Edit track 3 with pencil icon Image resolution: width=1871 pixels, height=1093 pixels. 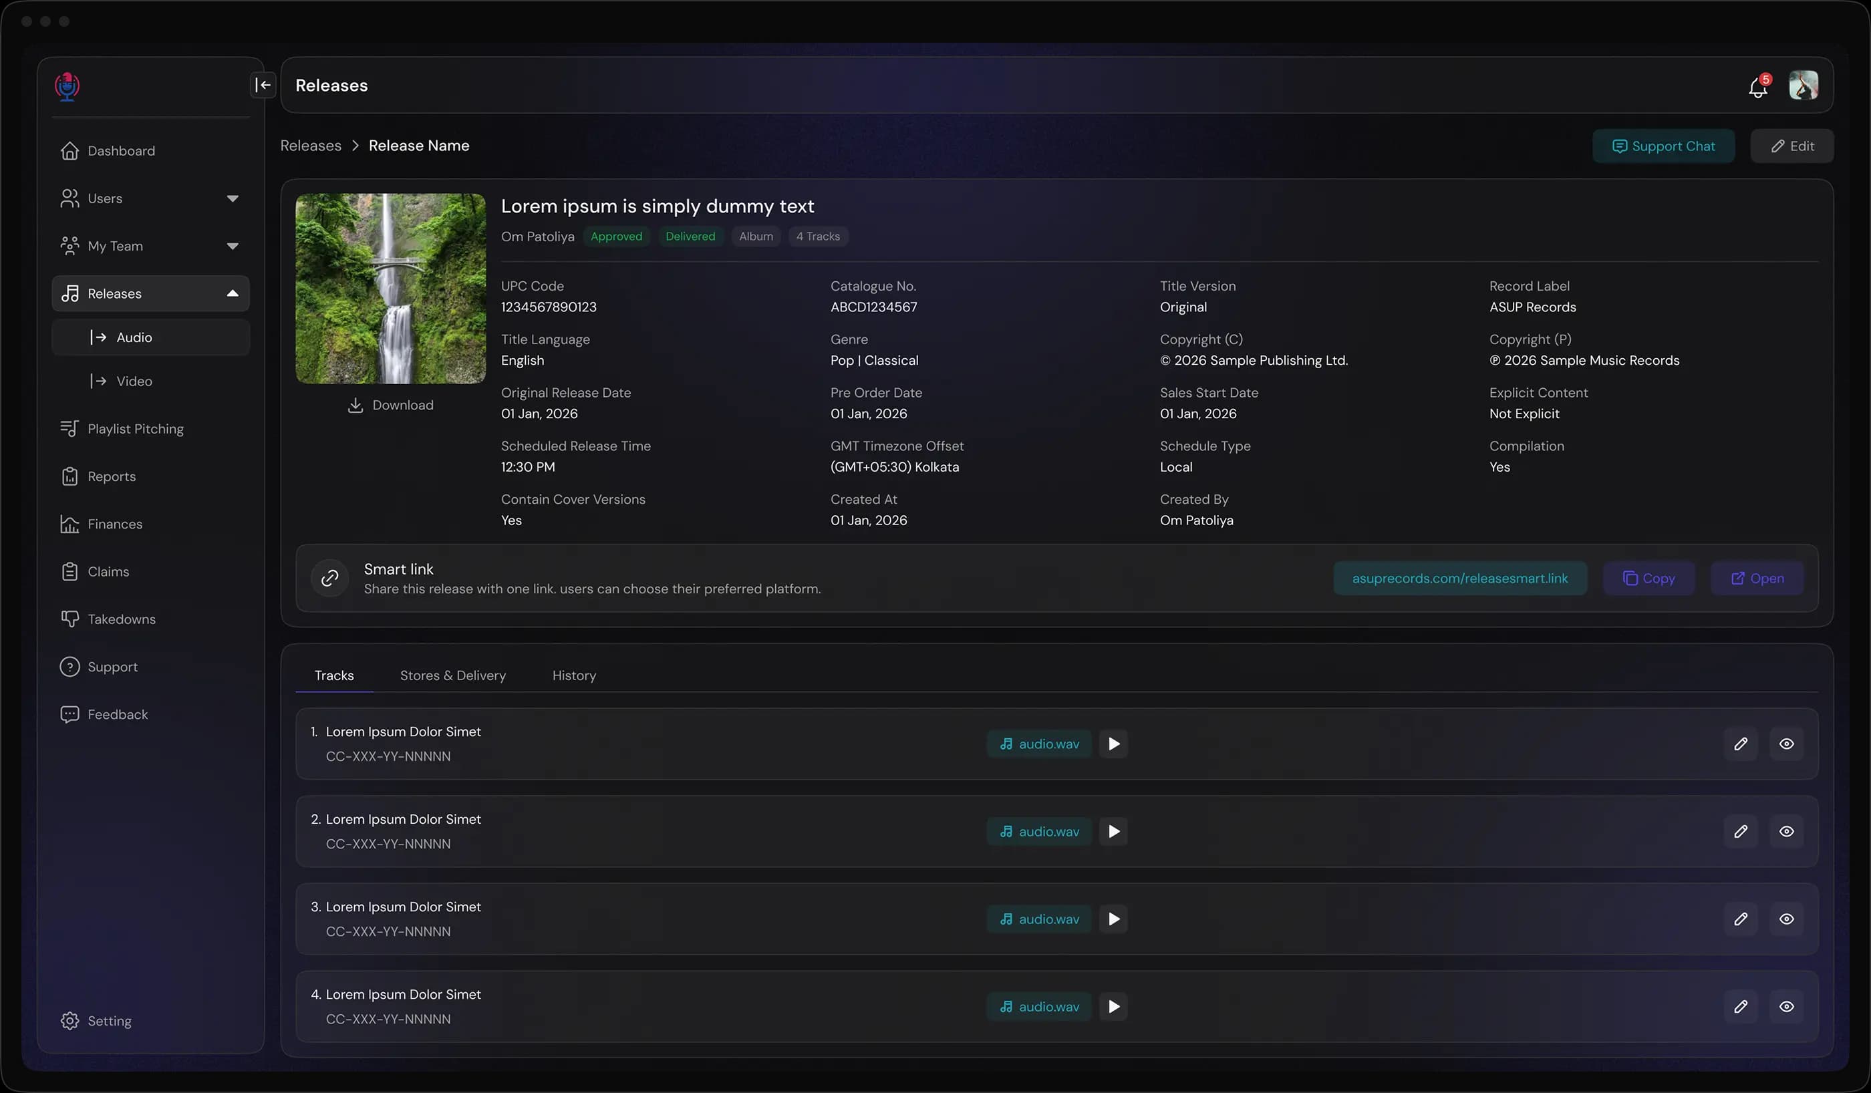click(x=1740, y=919)
